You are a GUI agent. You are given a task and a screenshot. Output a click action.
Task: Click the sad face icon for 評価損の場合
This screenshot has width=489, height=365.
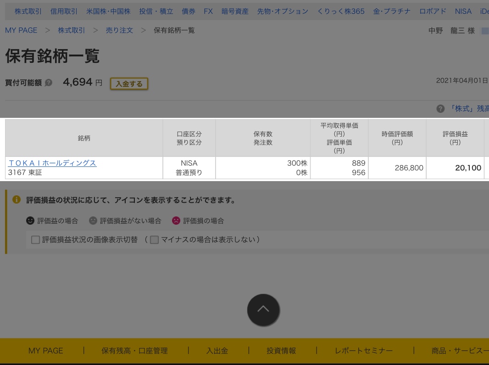click(176, 221)
